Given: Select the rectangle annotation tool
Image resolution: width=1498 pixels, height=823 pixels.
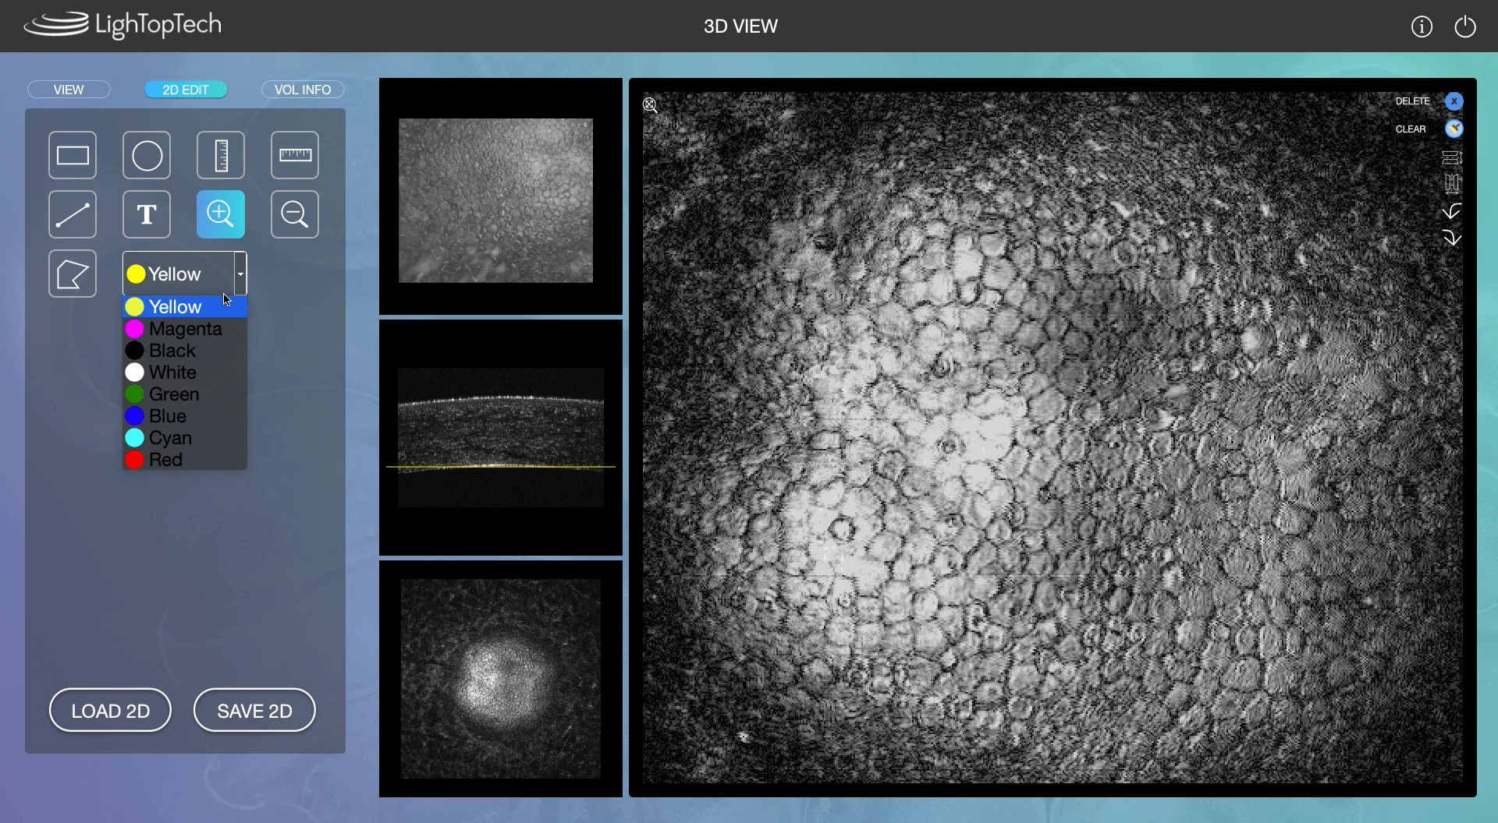Looking at the screenshot, I should 72,154.
